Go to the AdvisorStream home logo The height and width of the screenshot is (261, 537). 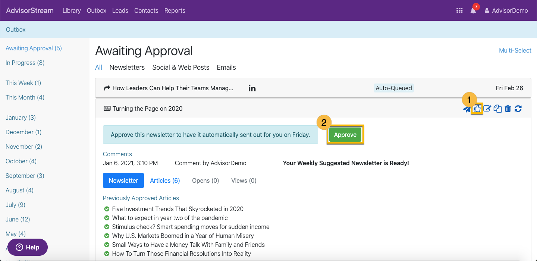[x=30, y=10]
